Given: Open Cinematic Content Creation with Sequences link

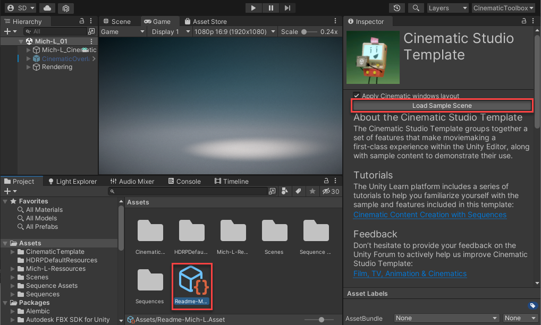Looking at the screenshot, I should pyautogui.click(x=429, y=215).
